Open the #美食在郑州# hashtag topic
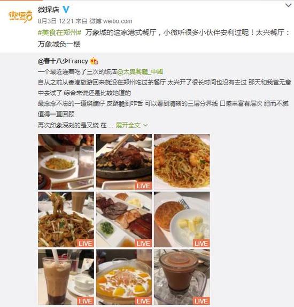The width and height of the screenshot is (294, 307). [x=59, y=33]
